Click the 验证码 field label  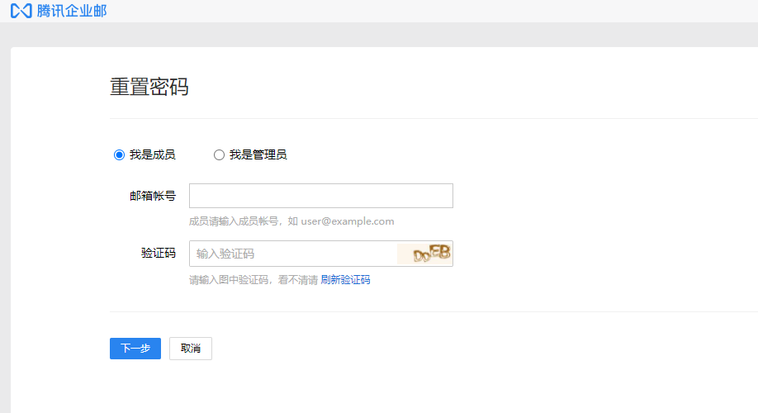coord(158,254)
